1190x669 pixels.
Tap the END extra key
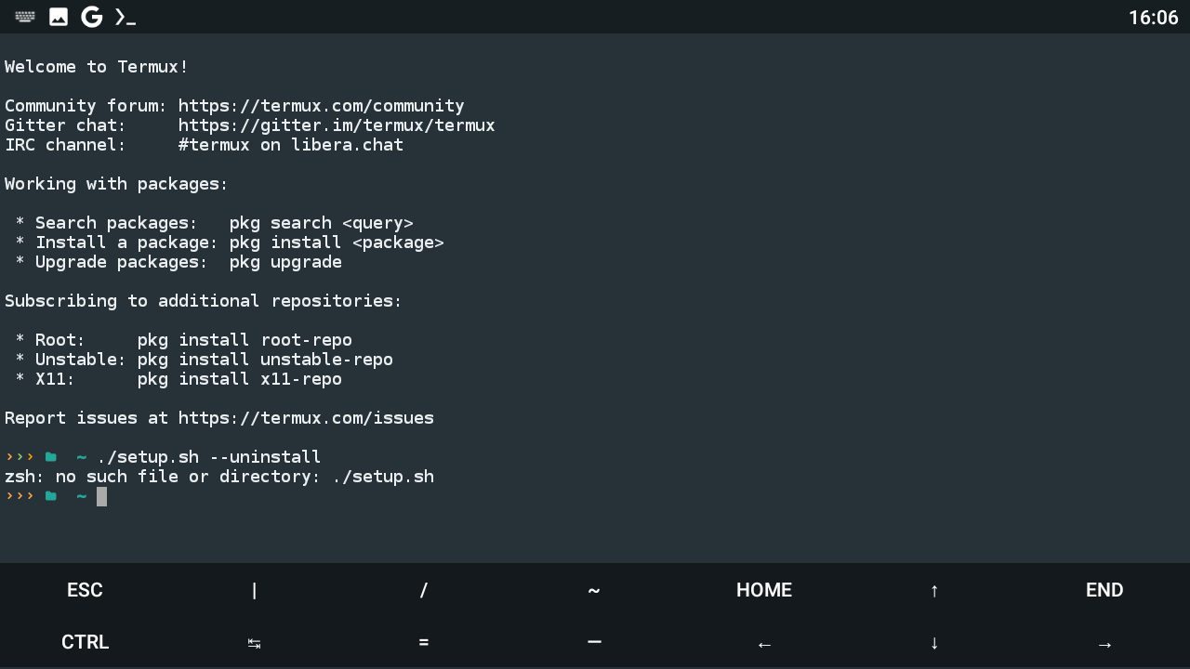coord(1104,590)
